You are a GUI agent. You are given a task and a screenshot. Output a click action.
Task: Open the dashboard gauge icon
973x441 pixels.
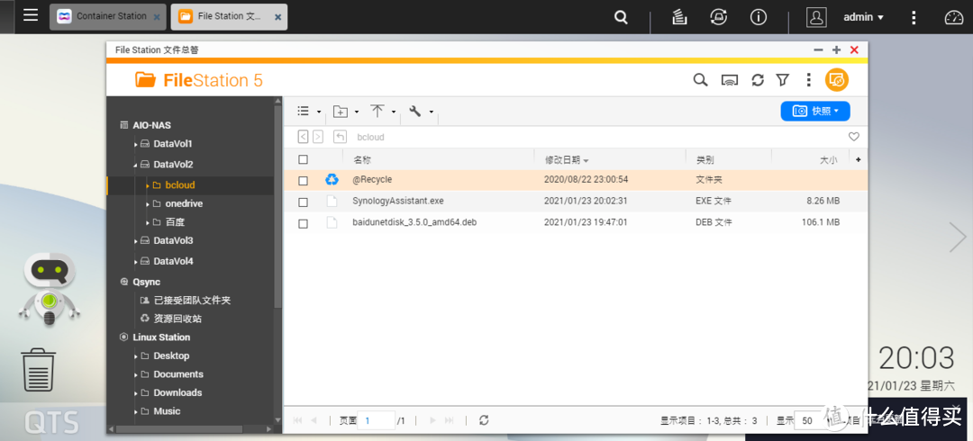pyautogui.click(x=954, y=17)
